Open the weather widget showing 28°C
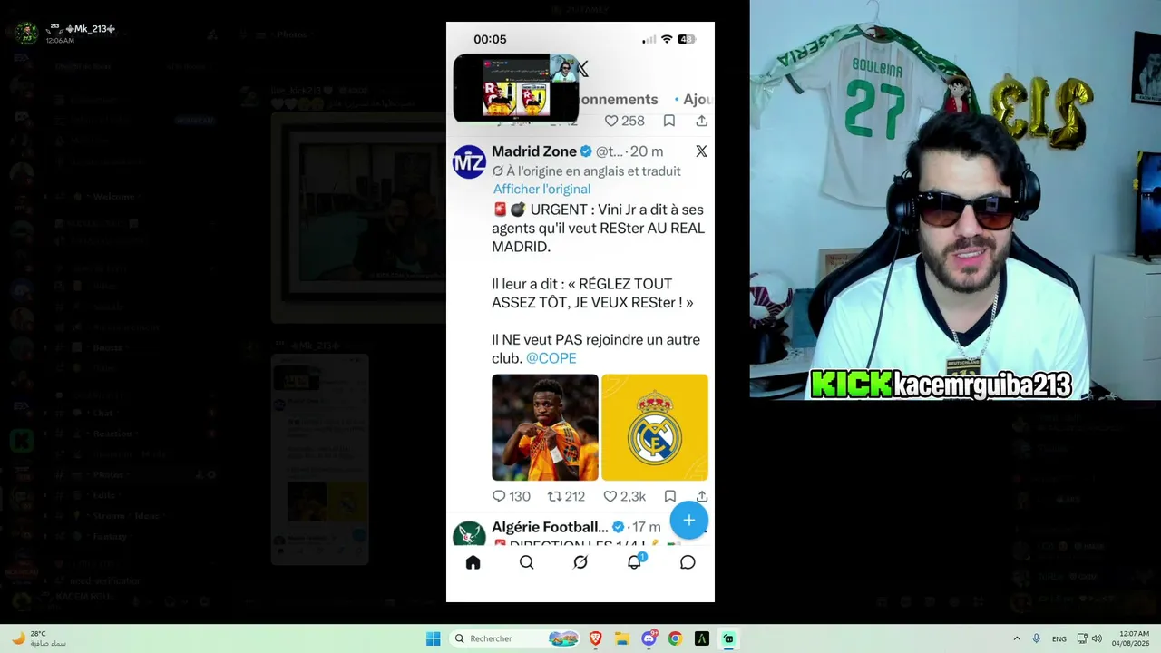Image resolution: width=1161 pixels, height=653 pixels. click(38, 638)
